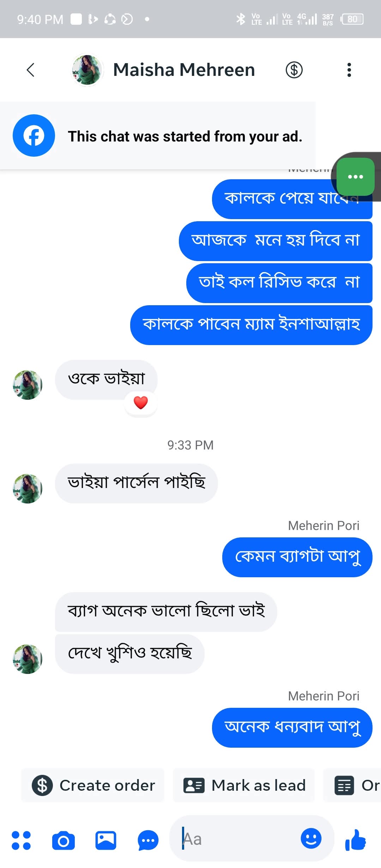Select the sent message অনেক ধন্যবাদ আপু

tap(292, 728)
